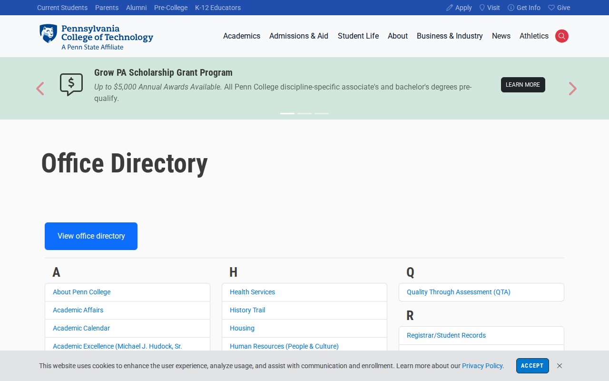Advance to next banner slide arrow

point(572,89)
